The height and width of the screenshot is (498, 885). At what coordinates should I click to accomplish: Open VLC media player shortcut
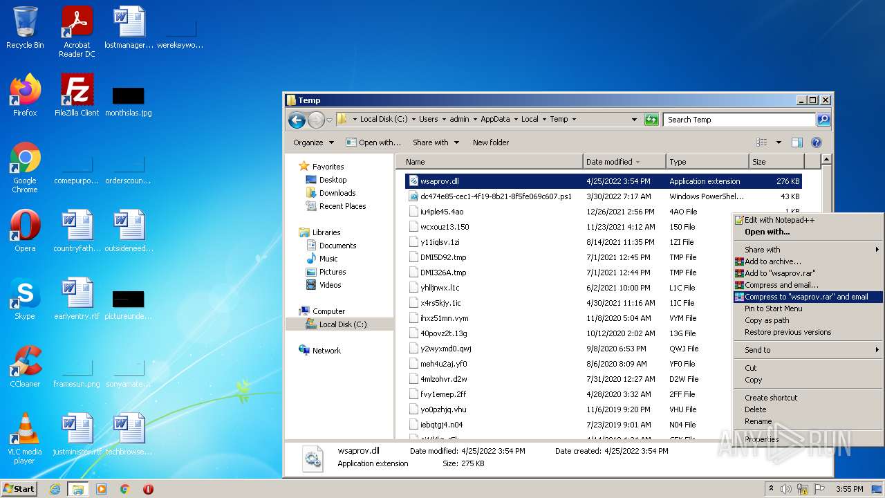(x=25, y=439)
